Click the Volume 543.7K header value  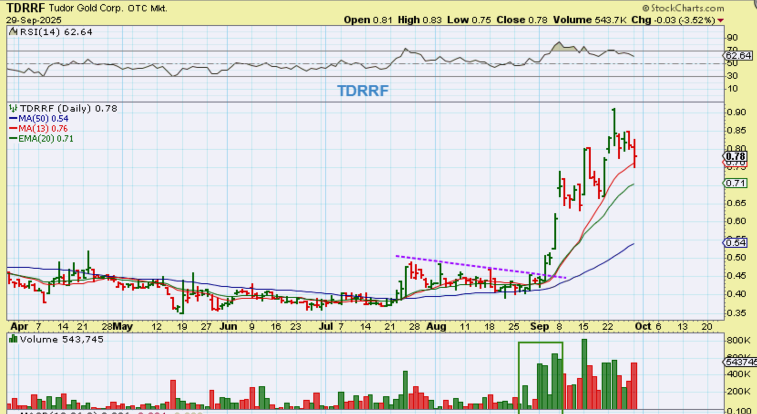(x=589, y=20)
